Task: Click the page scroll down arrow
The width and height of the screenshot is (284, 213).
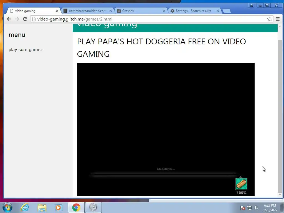Action: point(280,195)
